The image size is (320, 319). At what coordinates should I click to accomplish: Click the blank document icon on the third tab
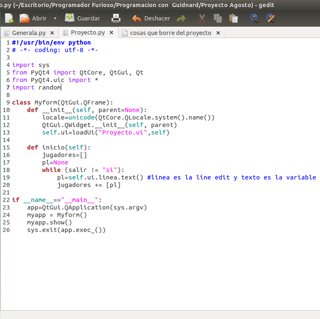[124, 33]
